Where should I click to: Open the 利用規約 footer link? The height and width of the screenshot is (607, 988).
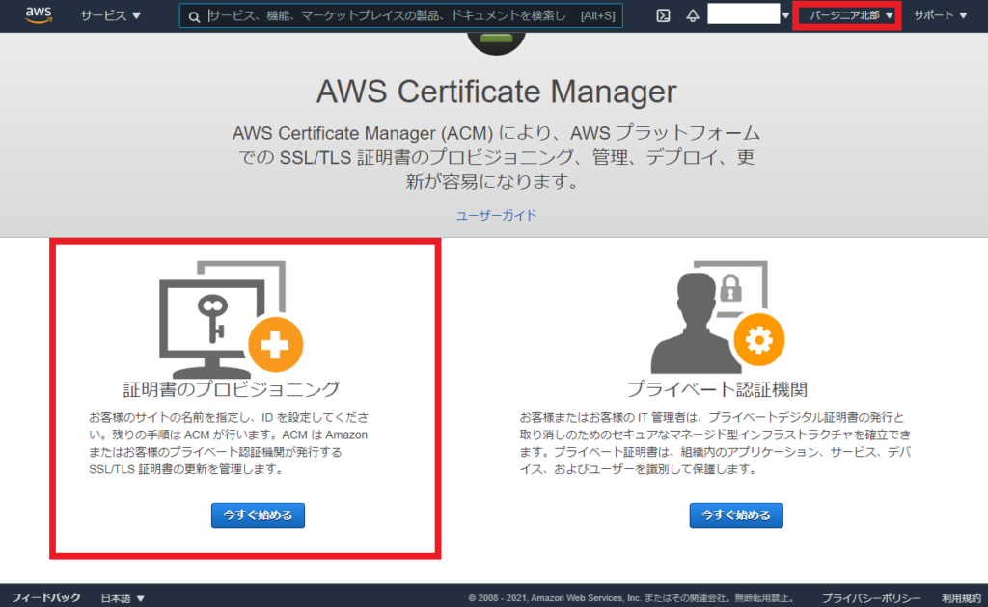click(962, 598)
